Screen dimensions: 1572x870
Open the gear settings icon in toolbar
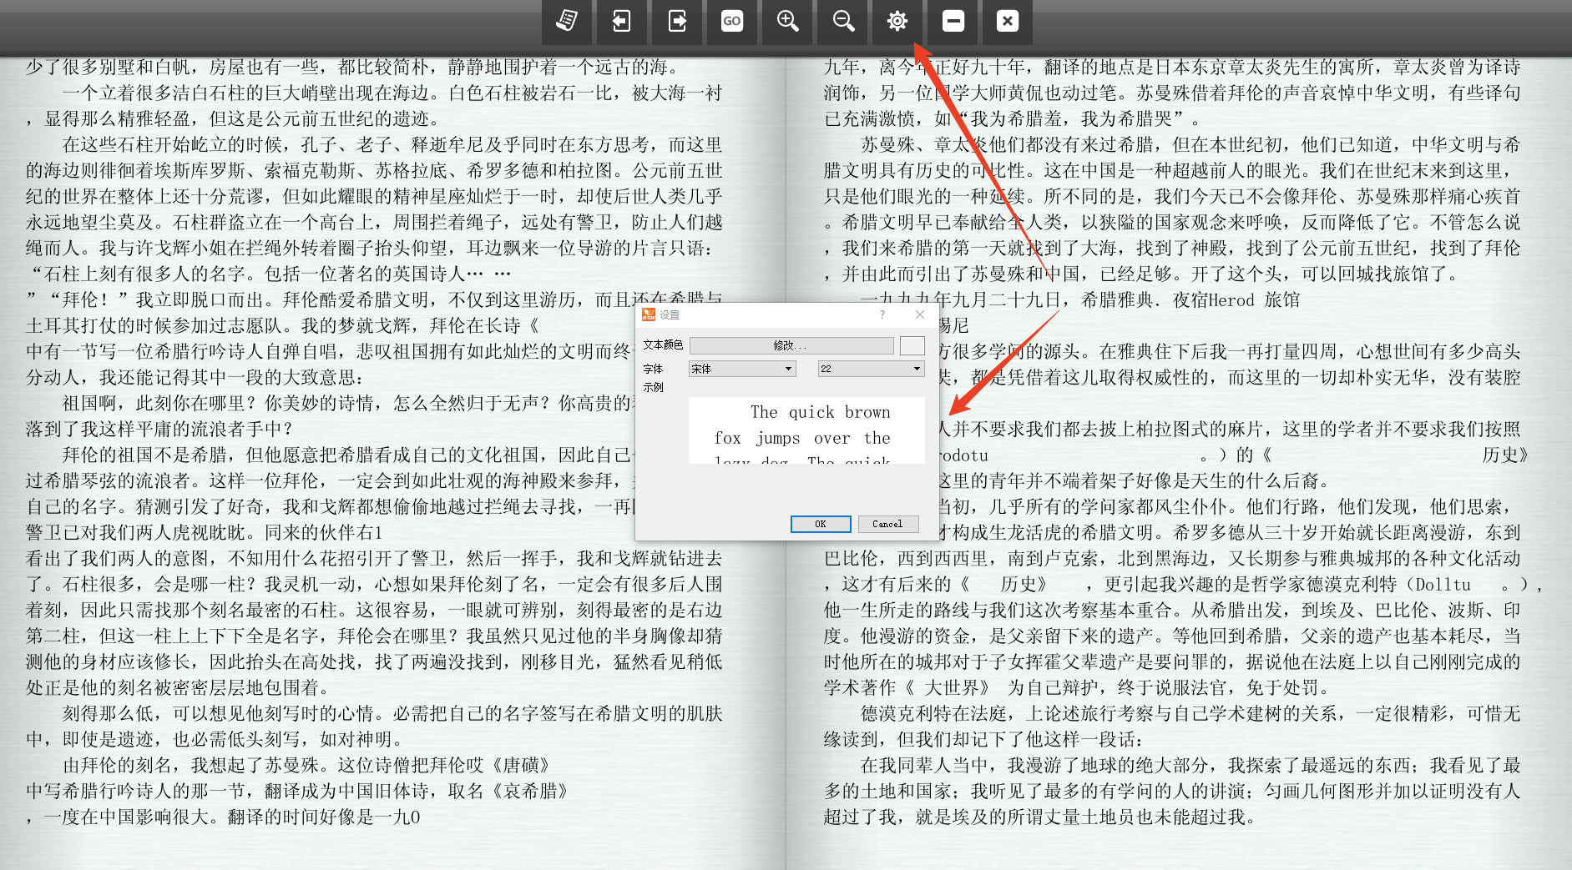[x=897, y=21]
